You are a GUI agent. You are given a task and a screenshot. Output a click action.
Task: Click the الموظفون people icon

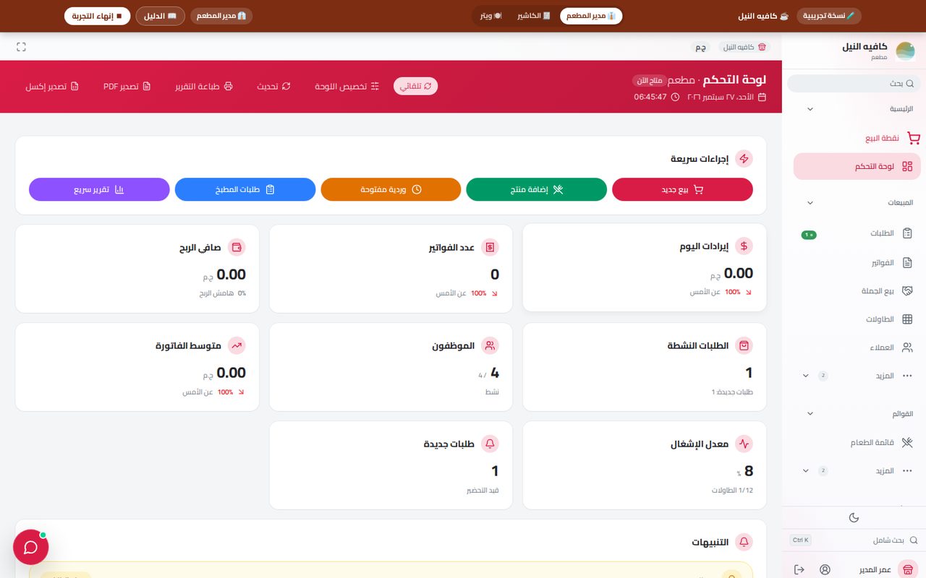(490, 346)
